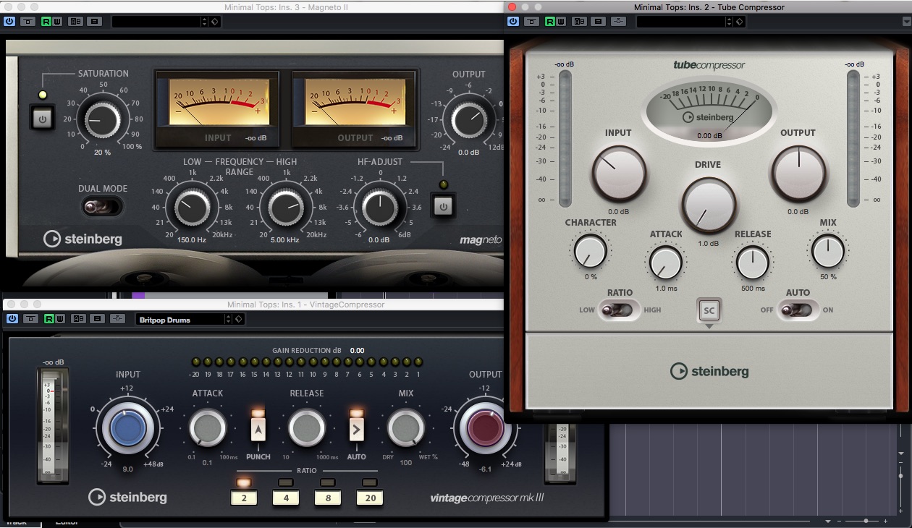
Task: Toggle VintageCompressor power button in toolbar
Action: (12, 319)
